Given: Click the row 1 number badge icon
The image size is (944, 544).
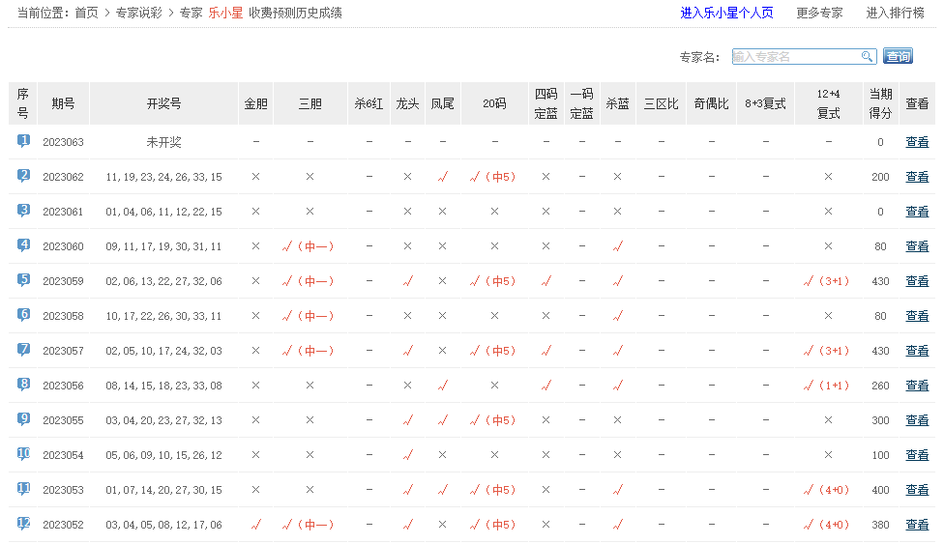Looking at the screenshot, I should (23, 141).
